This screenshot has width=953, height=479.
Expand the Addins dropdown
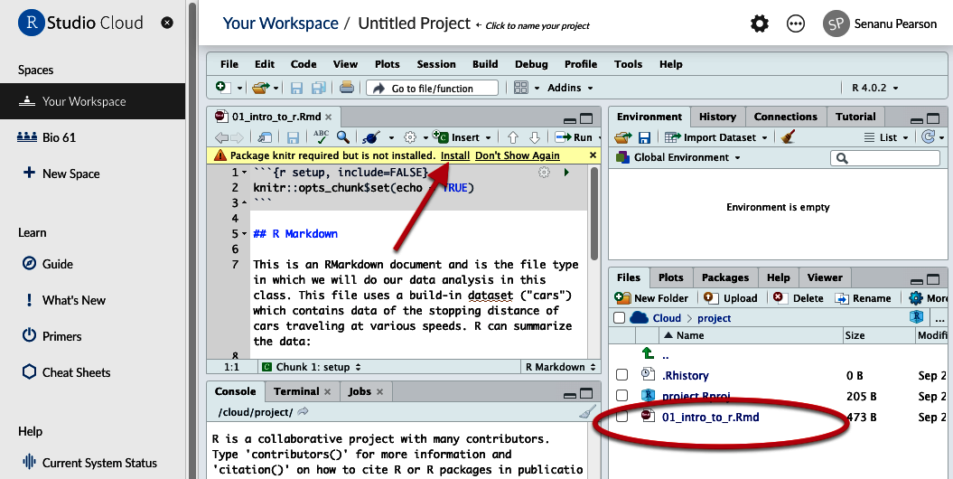570,88
